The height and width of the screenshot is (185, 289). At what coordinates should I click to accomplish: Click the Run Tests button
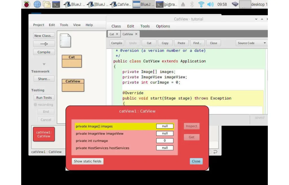(44, 97)
